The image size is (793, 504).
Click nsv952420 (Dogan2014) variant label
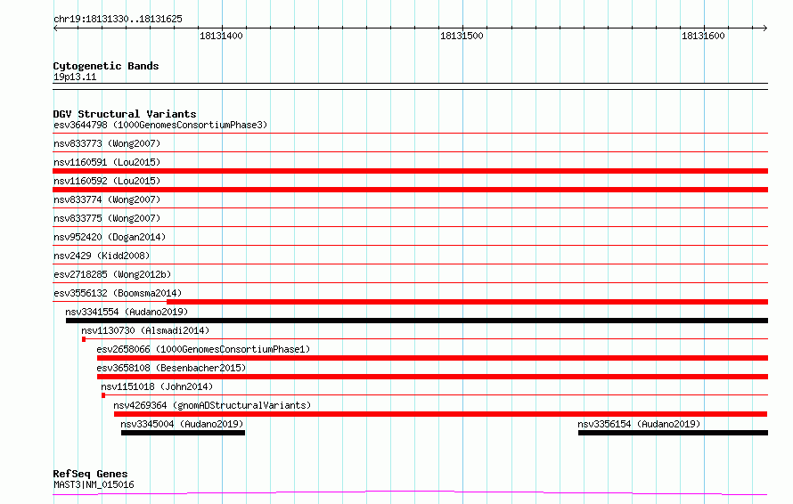point(110,237)
